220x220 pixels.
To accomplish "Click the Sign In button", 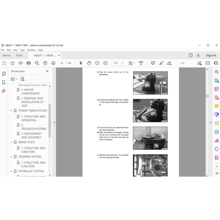I will click(x=211, y=55).
